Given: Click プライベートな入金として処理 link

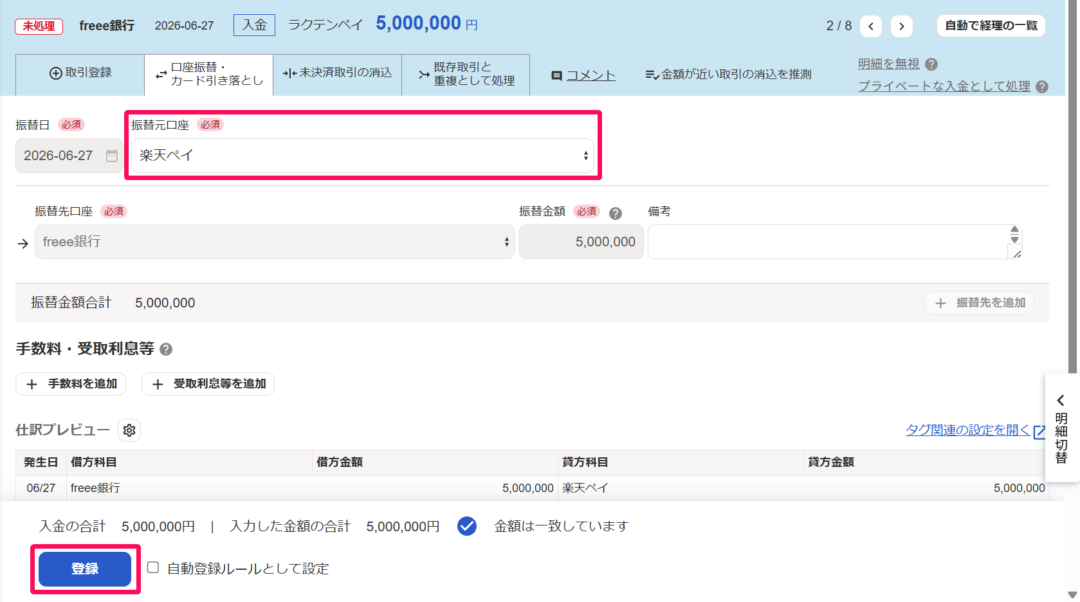Looking at the screenshot, I should coord(944,86).
